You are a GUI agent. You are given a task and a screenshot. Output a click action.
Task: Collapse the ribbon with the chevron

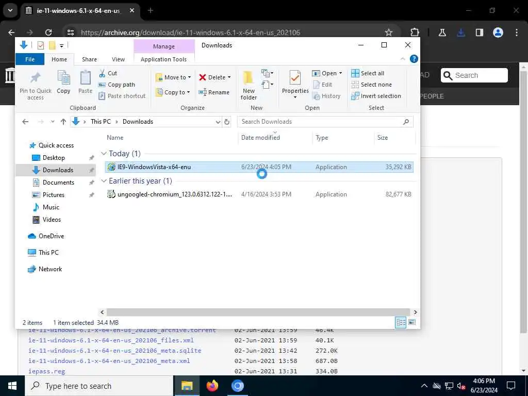(x=403, y=59)
